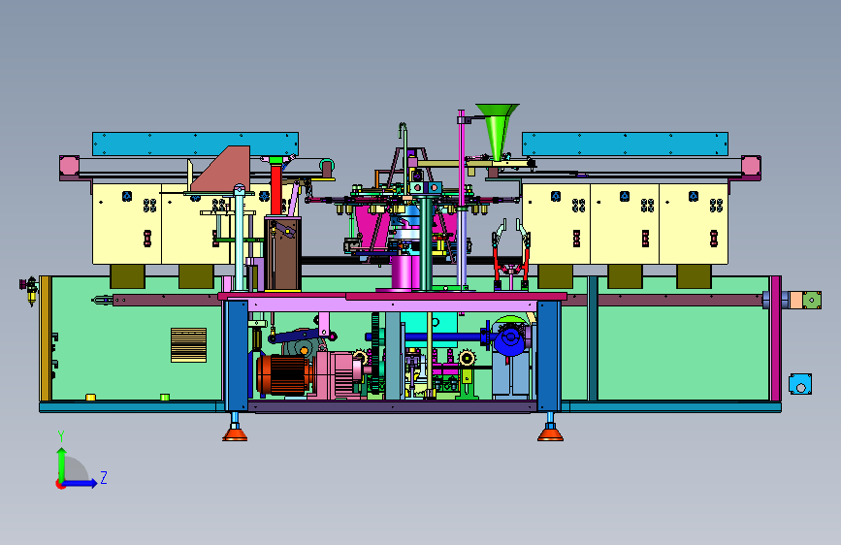Click the yellow ventilation grille on left panel
The width and height of the screenshot is (841, 545).
tap(189, 345)
